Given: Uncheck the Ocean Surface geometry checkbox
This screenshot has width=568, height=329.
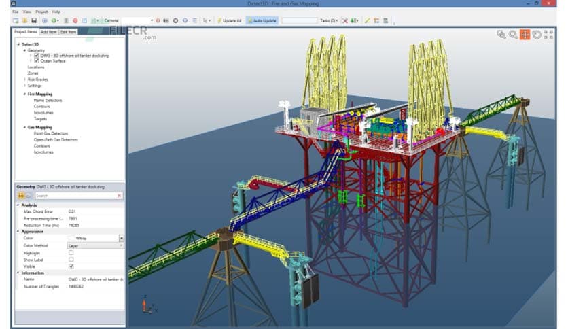Looking at the screenshot, I should 37,61.
